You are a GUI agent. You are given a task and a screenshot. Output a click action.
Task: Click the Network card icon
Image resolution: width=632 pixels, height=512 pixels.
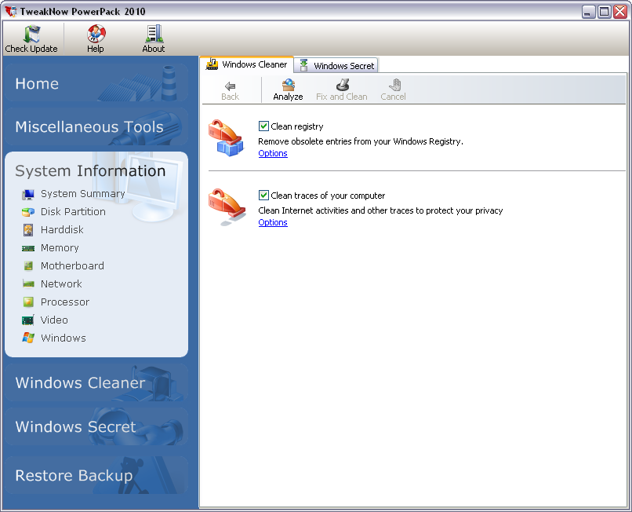click(28, 283)
